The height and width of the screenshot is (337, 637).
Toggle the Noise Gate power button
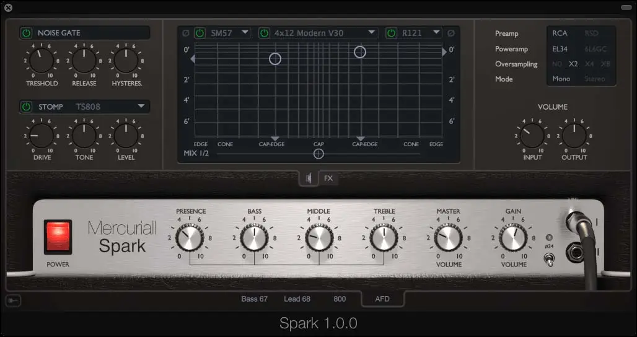click(27, 33)
